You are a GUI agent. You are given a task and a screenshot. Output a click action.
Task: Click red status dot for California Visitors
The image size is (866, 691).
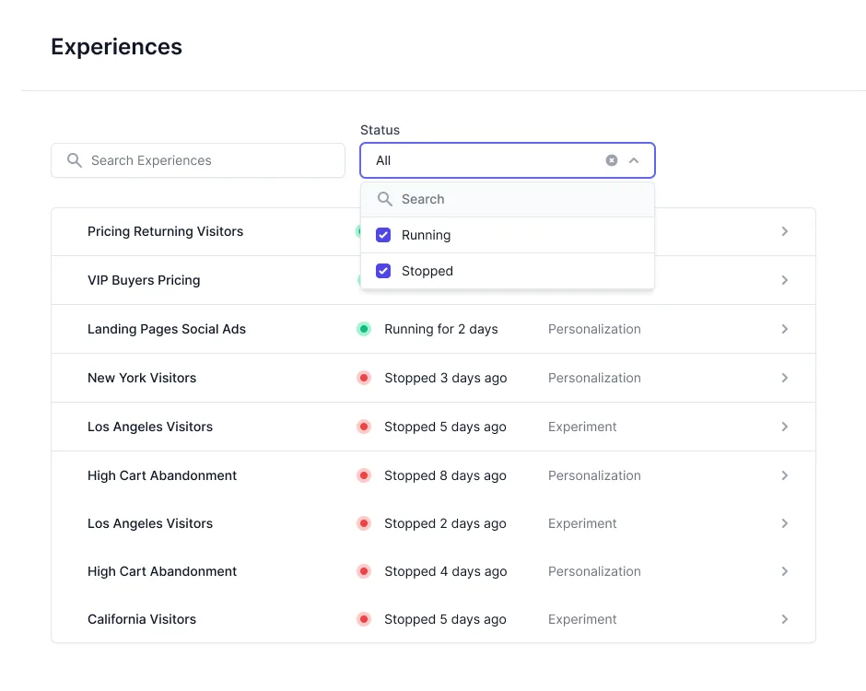(x=364, y=619)
